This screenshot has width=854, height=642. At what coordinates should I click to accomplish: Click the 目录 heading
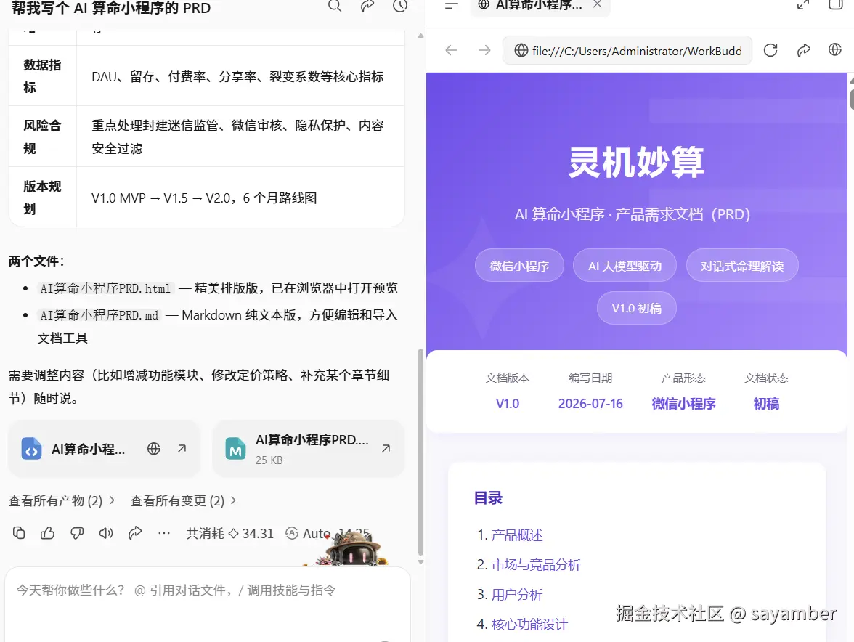pos(488,497)
